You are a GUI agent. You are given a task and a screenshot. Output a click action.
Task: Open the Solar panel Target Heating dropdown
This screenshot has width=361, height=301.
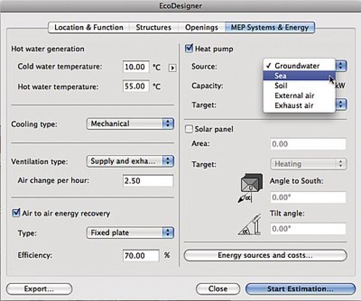click(x=308, y=164)
